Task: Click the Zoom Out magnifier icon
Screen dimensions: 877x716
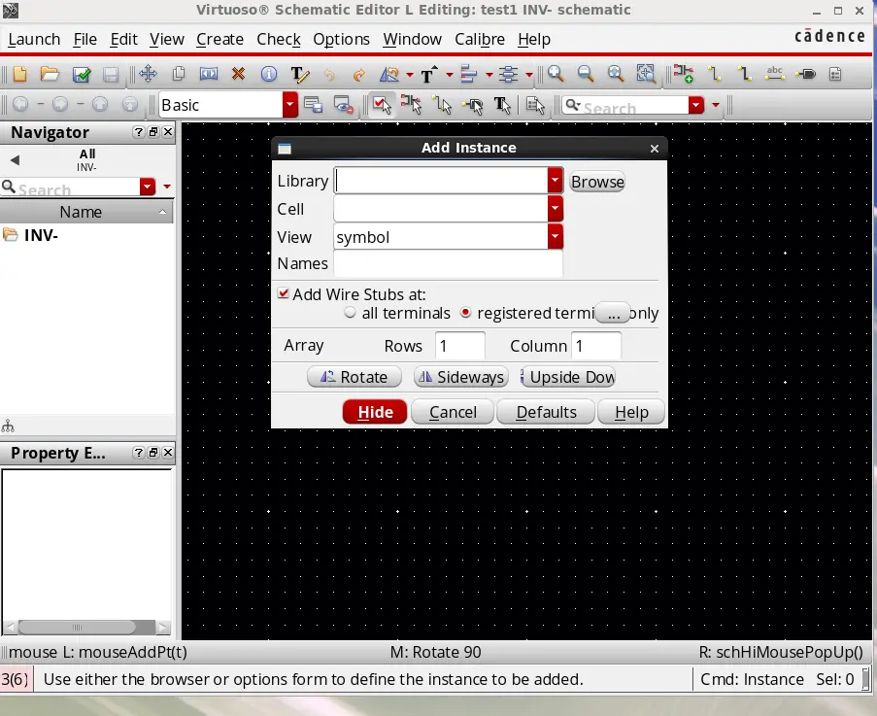Action: [585, 74]
